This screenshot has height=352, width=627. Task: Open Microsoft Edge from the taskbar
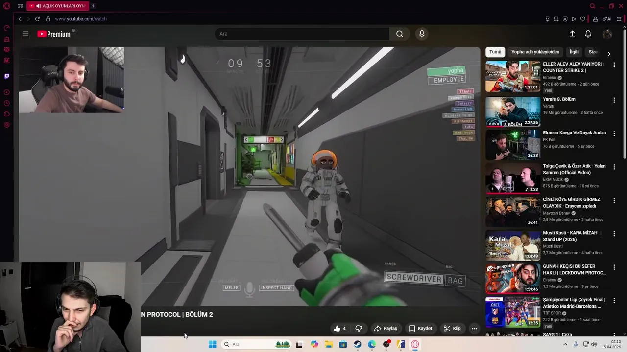click(372, 344)
